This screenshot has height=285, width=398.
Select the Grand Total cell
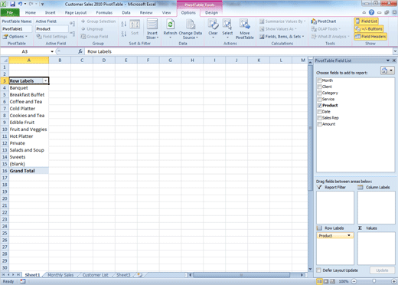(29, 171)
